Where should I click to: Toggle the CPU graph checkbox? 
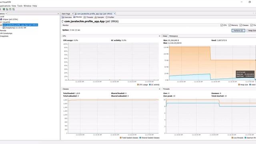(222, 25)
